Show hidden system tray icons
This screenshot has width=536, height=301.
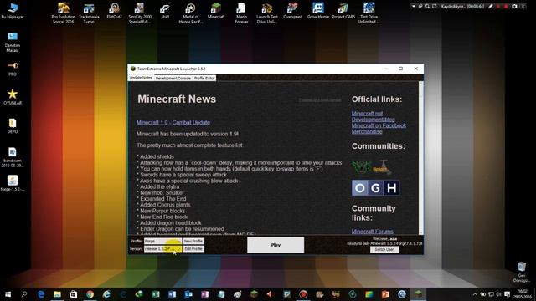(x=475, y=294)
